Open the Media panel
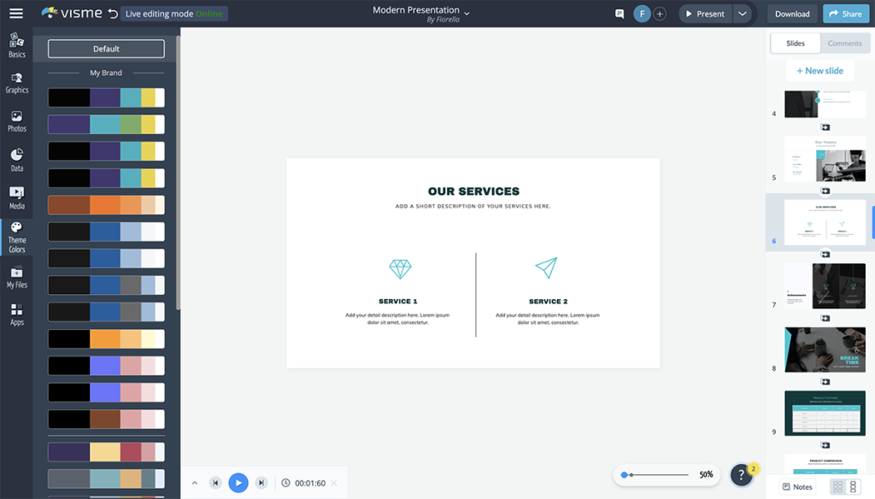 (16, 195)
